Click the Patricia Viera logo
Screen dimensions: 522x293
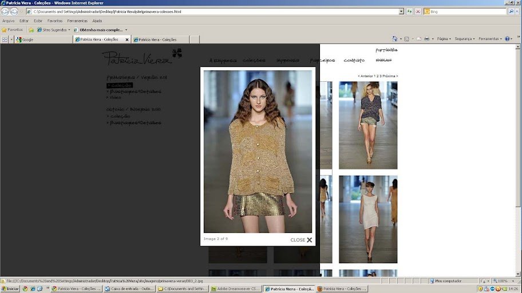142,57
